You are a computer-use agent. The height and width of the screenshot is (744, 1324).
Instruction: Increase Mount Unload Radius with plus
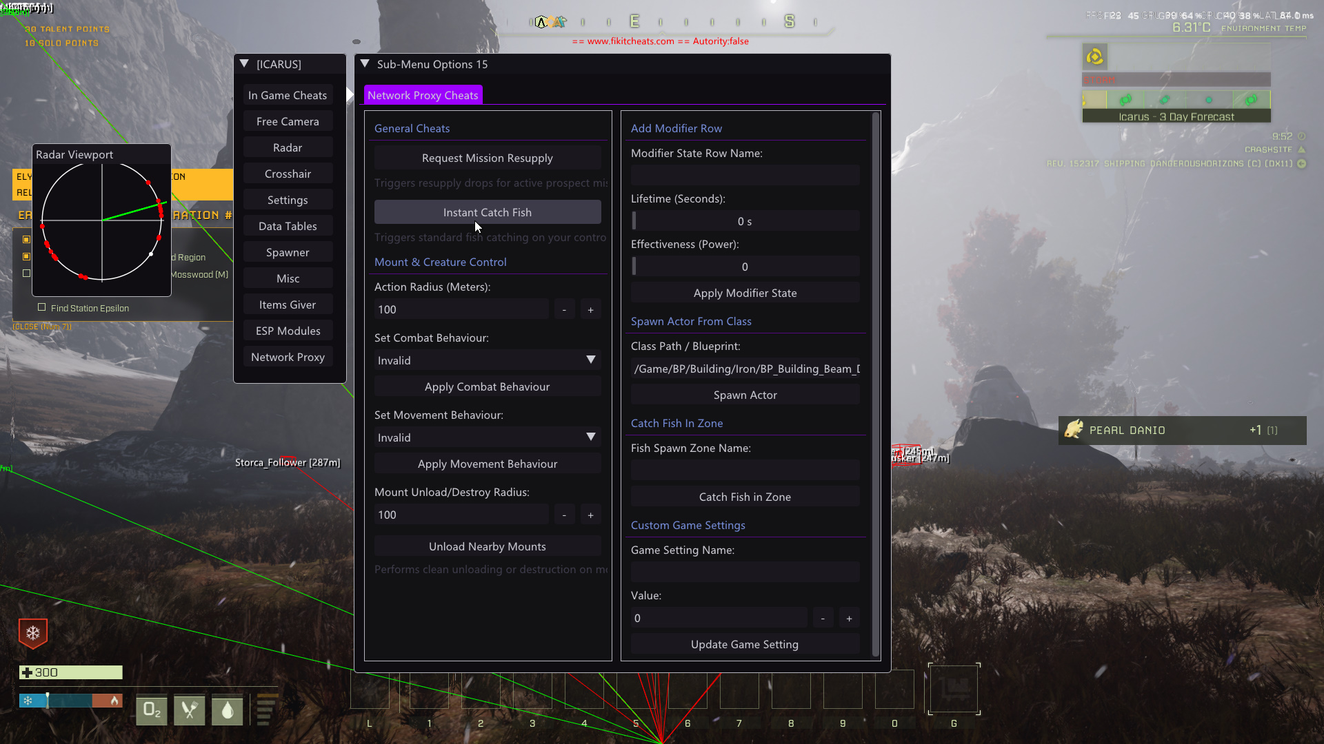pos(590,515)
